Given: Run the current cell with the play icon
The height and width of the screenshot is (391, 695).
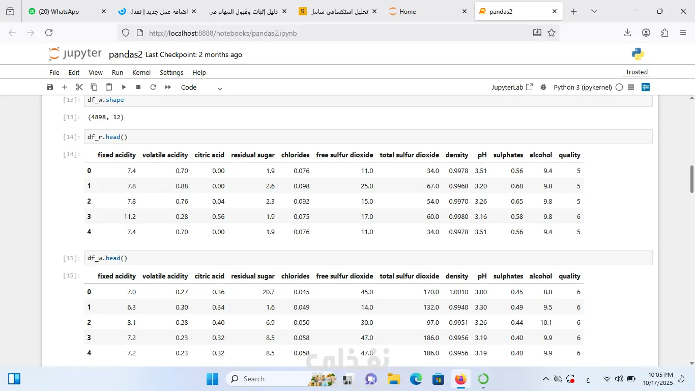Looking at the screenshot, I should point(124,87).
